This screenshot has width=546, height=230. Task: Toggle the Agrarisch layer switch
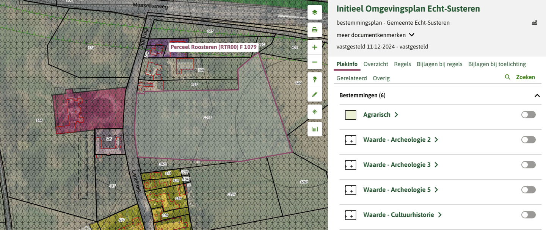[x=528, y=115]
